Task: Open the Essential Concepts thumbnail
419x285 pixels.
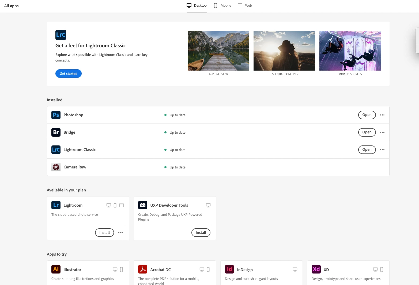Action: pyautogui.click(x=284, y=51)
